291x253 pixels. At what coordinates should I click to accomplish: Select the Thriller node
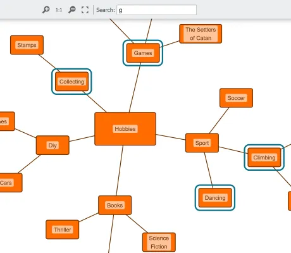63,230
